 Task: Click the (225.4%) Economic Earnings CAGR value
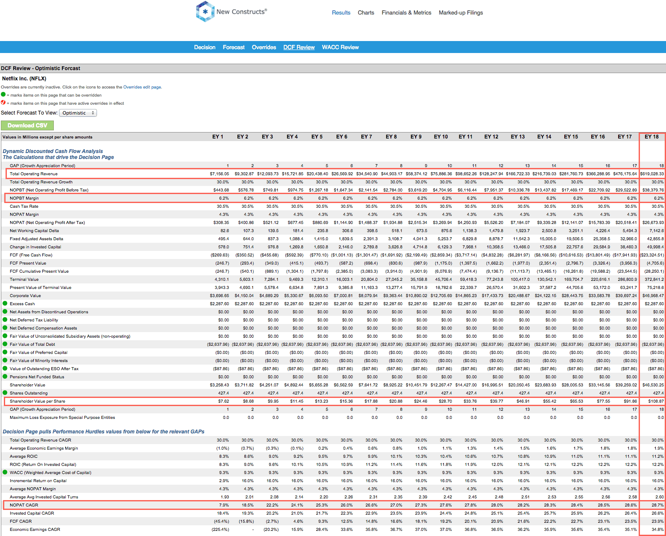[220, 530]
